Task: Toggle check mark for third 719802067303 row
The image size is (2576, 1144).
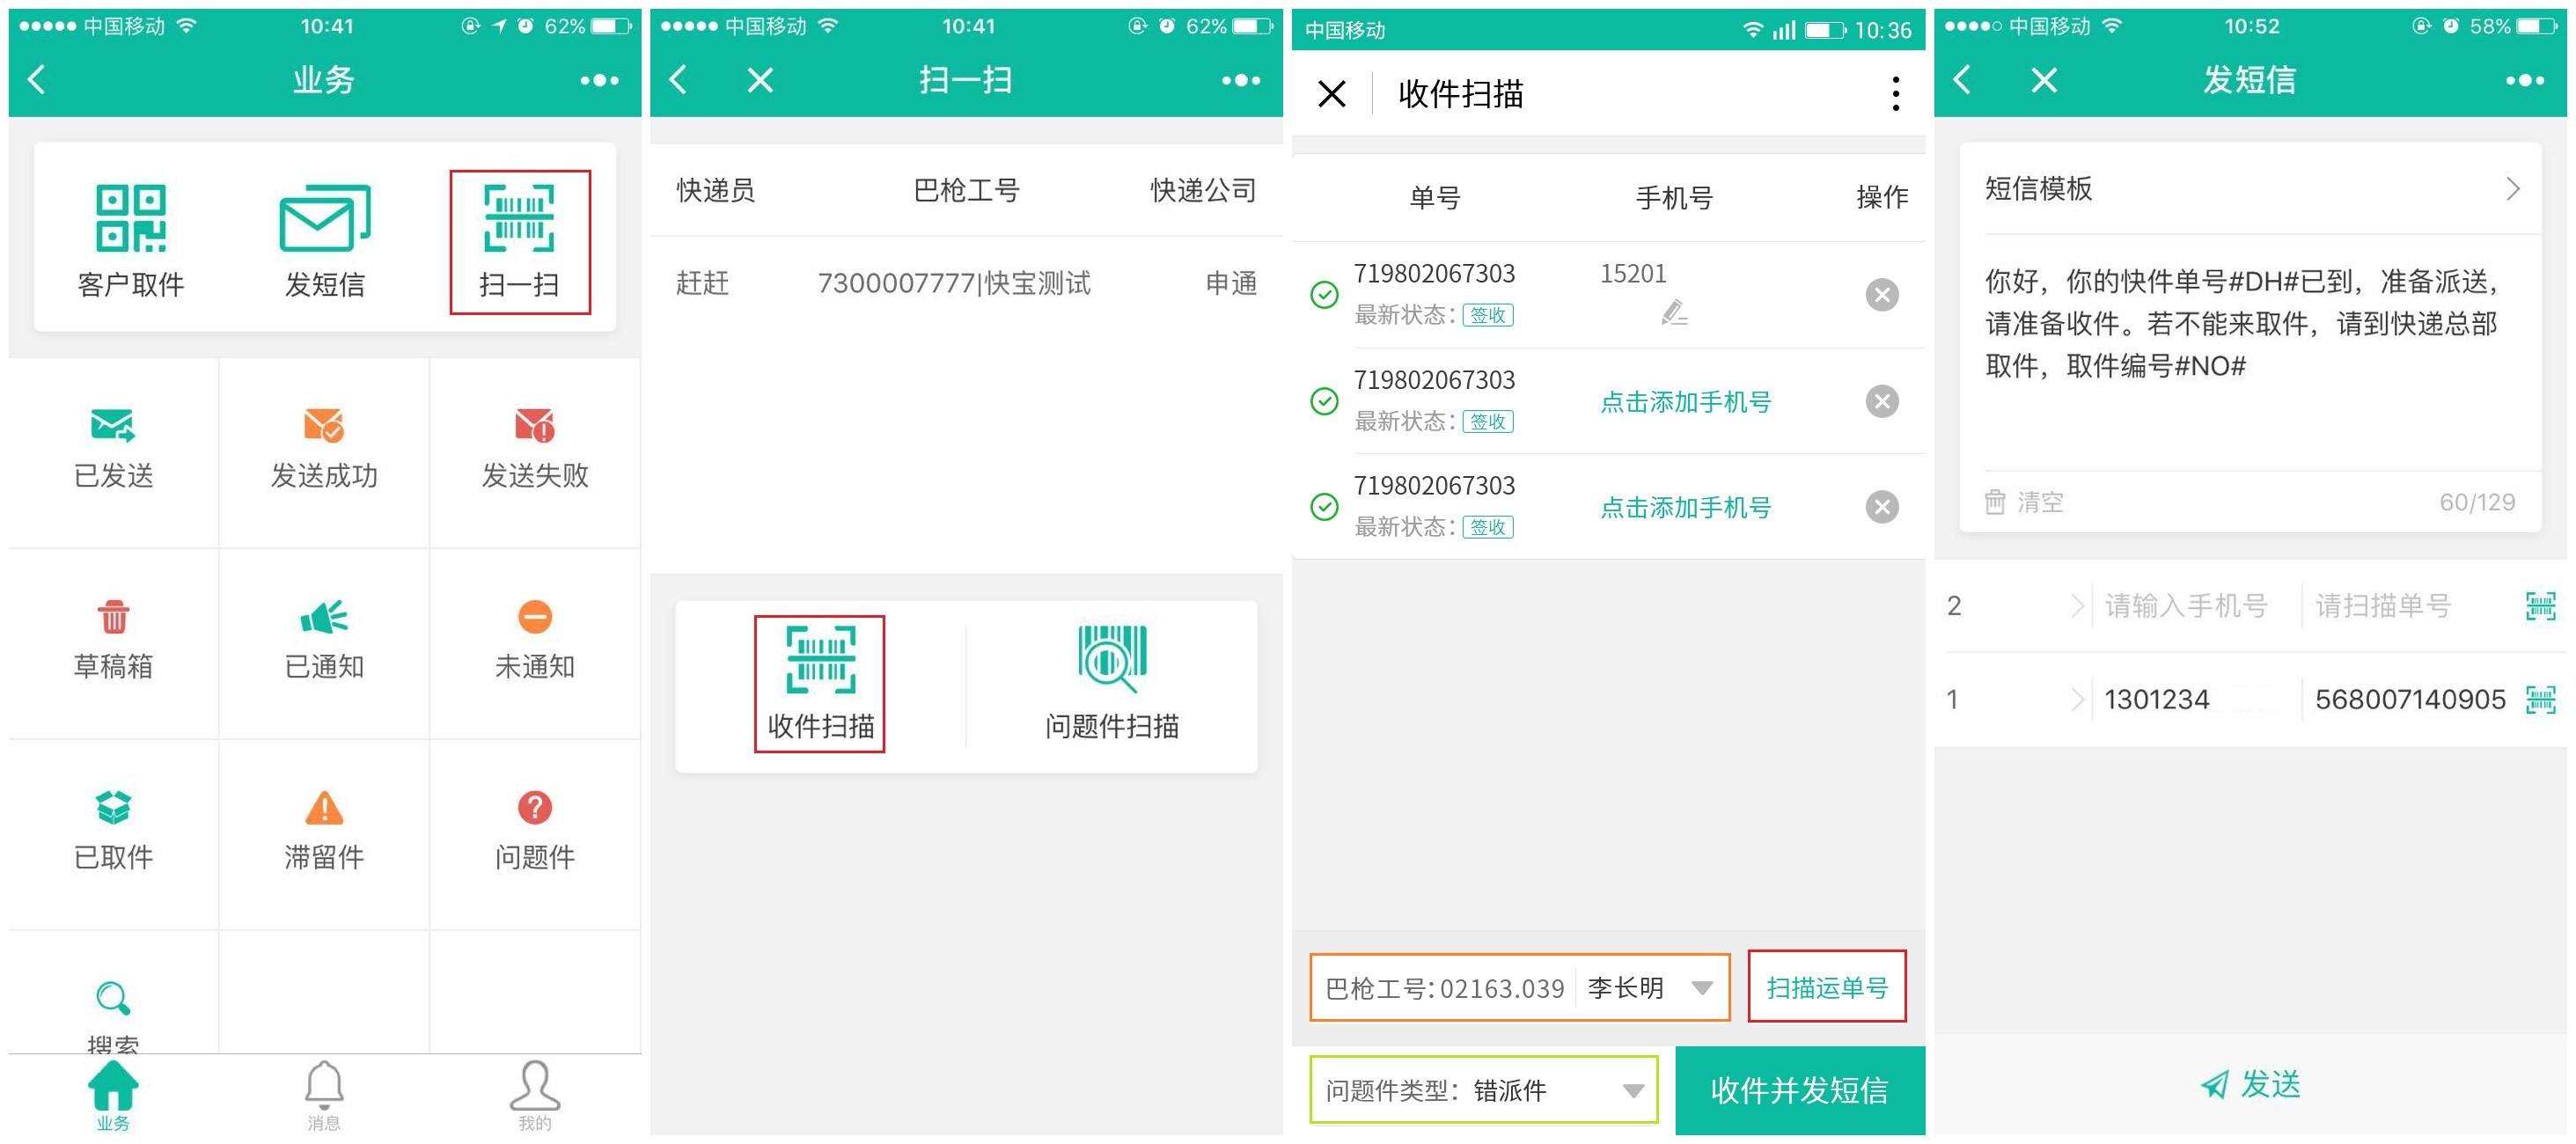Action: tap(1324, 507)
